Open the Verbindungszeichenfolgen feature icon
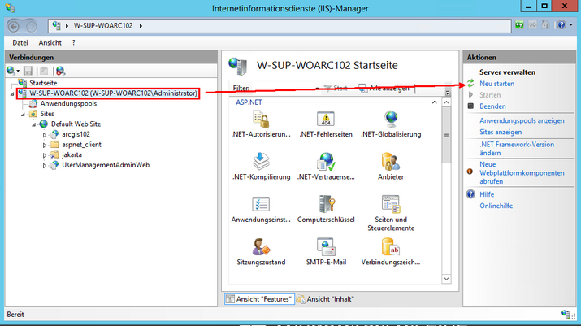This screenshot has width=581, height=326. click(391, 247)
